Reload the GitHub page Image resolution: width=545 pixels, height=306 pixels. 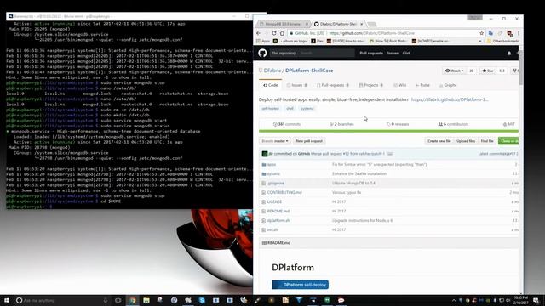(274, 33)
